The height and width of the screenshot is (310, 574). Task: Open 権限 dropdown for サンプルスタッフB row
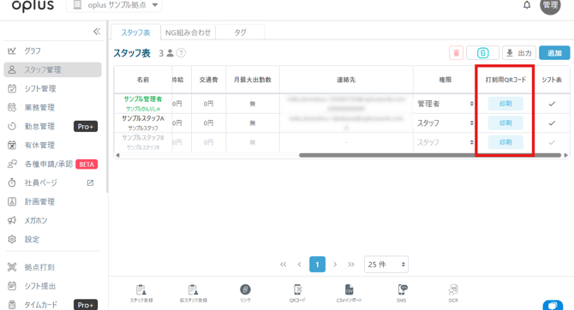[445, 142]
